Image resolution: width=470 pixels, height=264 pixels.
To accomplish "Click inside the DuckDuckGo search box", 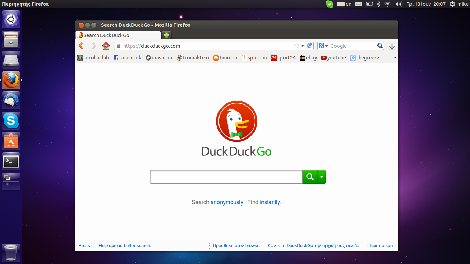I will [x=226, y=177].
